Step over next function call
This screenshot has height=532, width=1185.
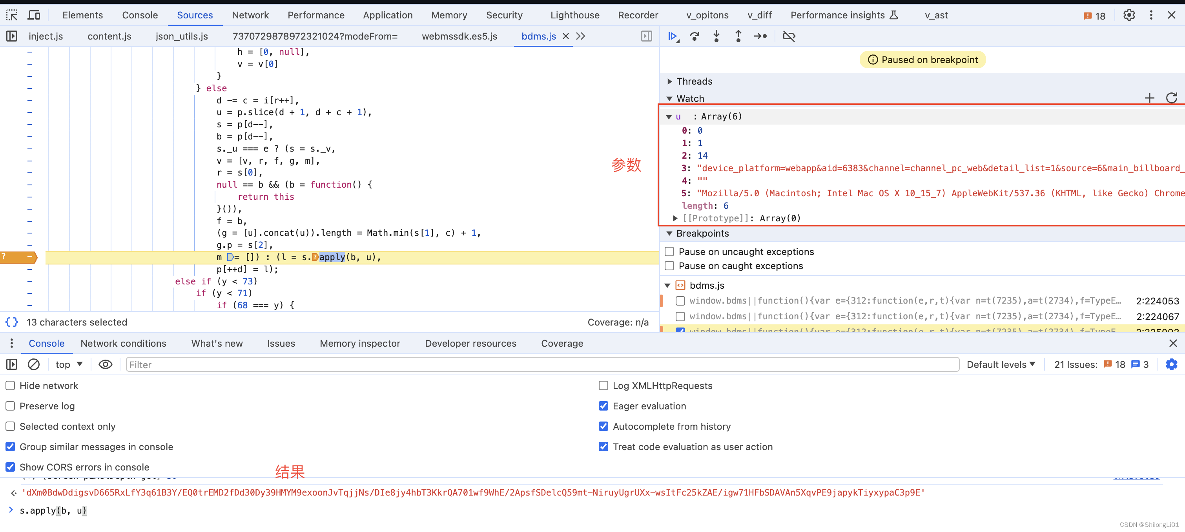[695, 36]
